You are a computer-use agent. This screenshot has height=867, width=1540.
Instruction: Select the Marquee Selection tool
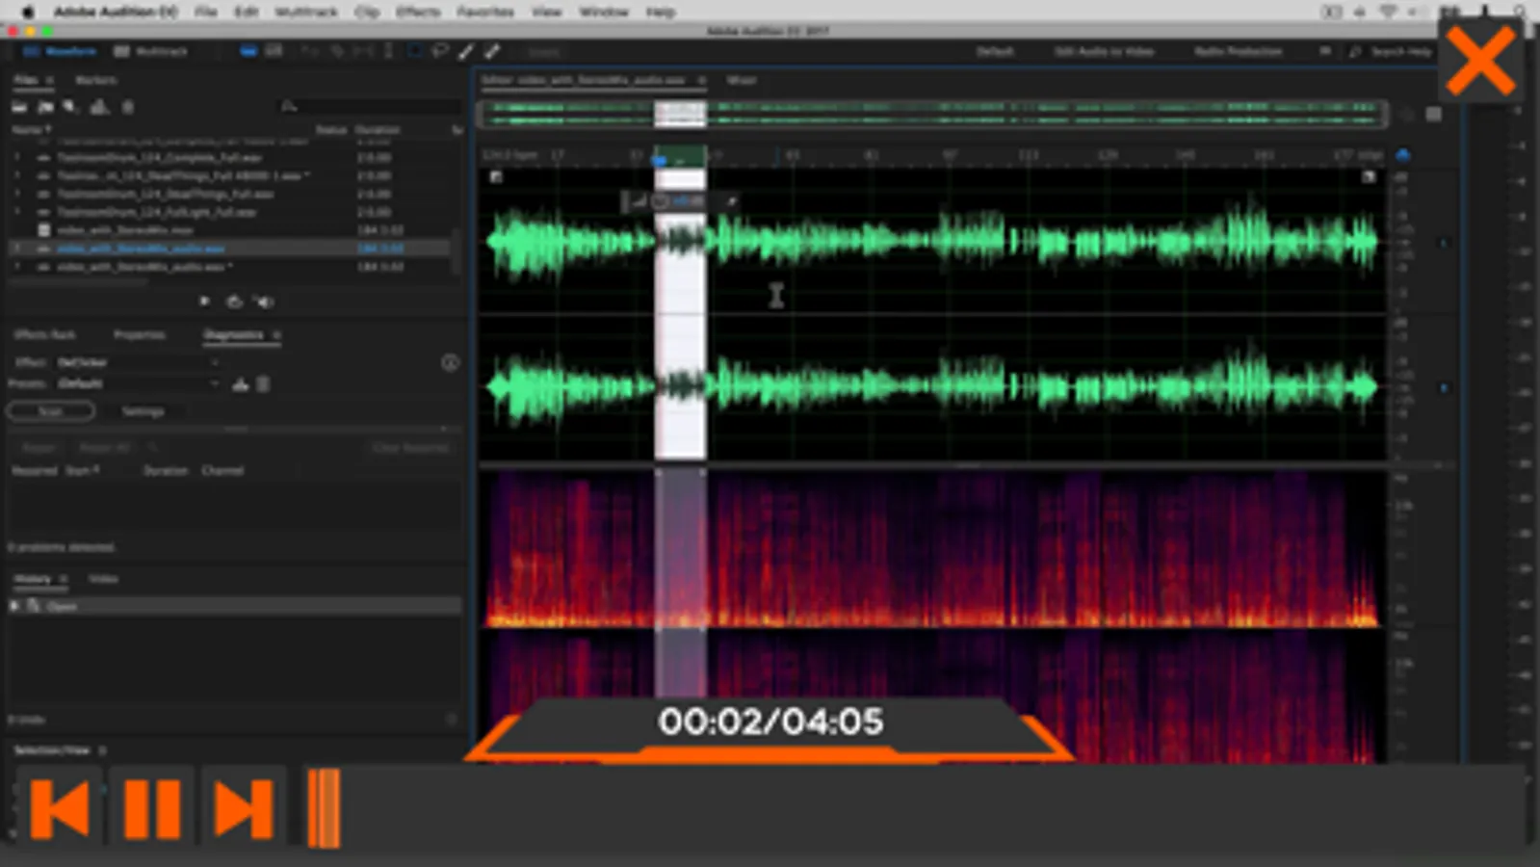tap(415, 51)
